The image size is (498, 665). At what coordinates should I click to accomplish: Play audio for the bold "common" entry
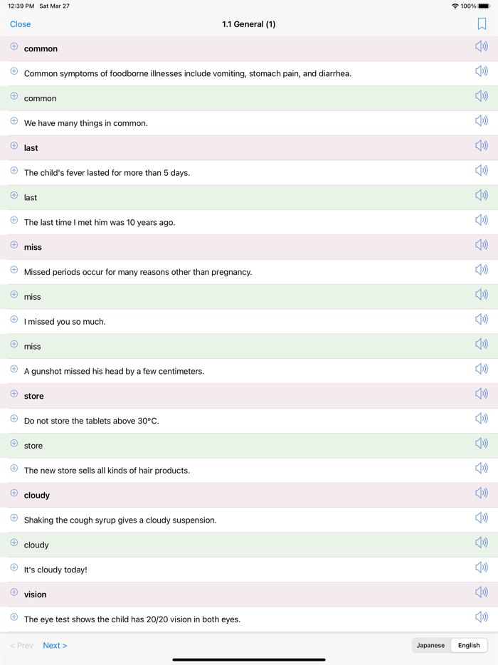point(482,47)
